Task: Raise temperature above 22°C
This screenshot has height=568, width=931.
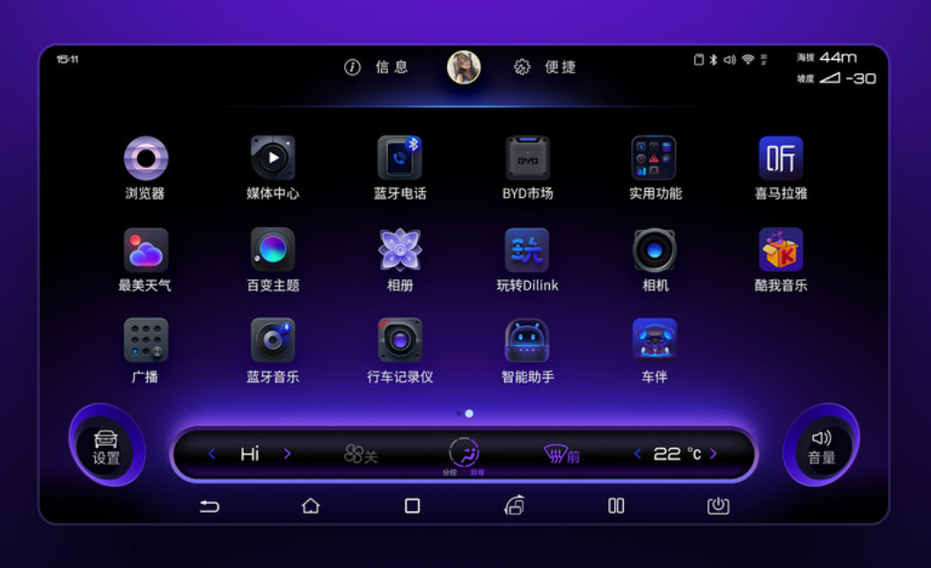Action: tap(714, 454)
